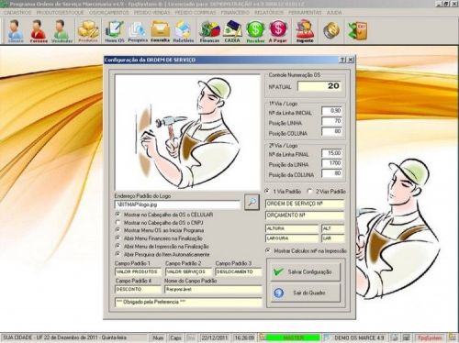Open the CAIXA toolbar icon
459x343 pixels.
(232, 31)
